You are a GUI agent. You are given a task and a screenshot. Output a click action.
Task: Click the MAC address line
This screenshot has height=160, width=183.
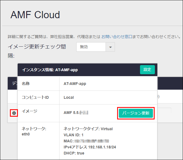(86, 141)
